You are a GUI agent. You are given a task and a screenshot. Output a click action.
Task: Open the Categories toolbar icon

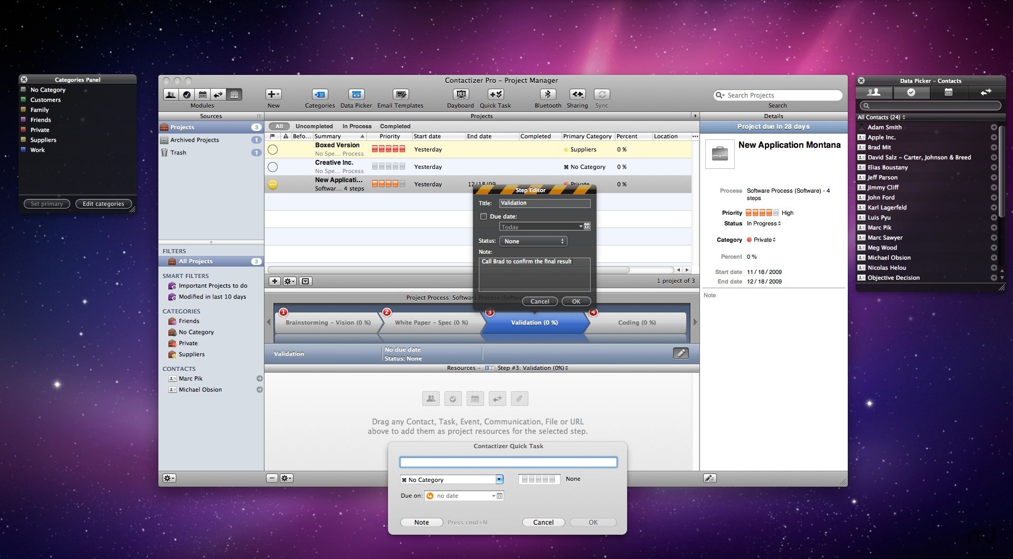click(x=320, y=94)
